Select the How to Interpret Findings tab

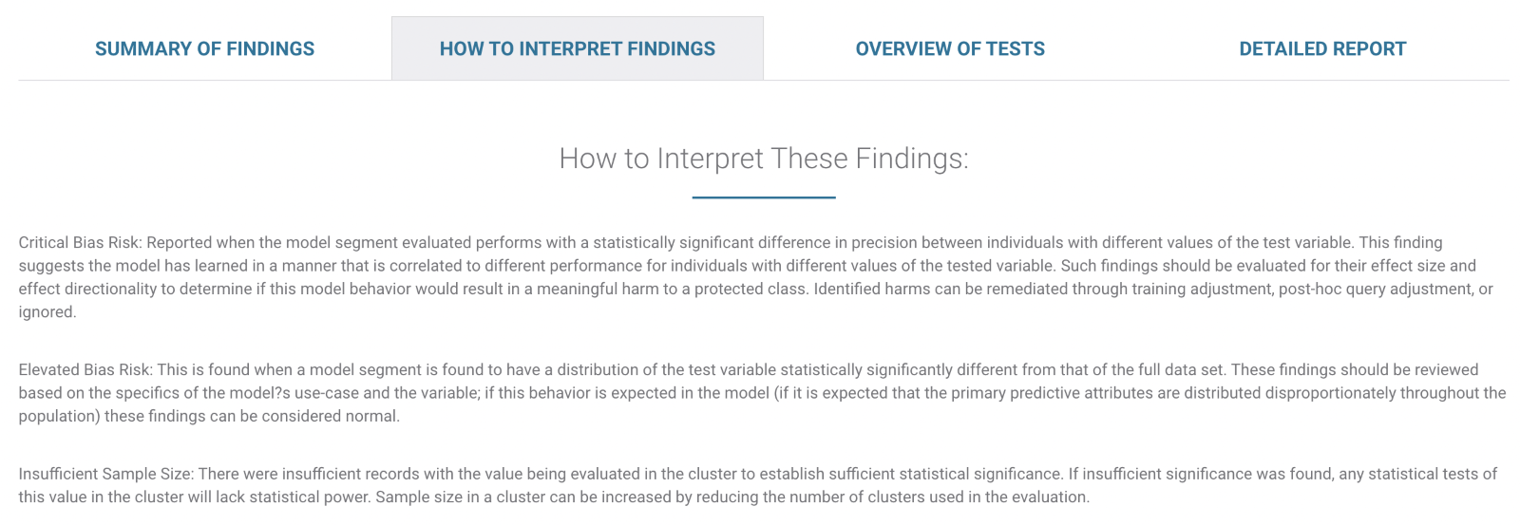(x=577, y=49)
